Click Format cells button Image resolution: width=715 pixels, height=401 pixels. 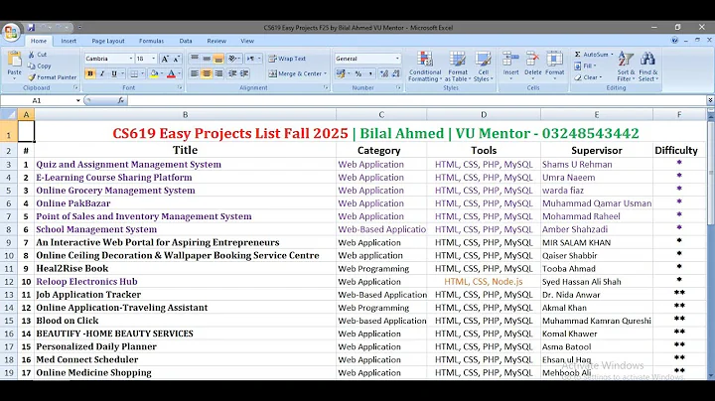pyautogui.click(x=554, y=65)
